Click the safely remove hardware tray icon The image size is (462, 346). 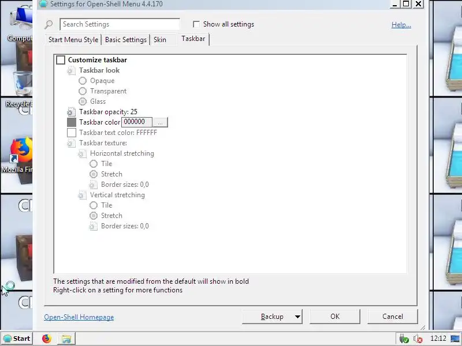(404, 339)
